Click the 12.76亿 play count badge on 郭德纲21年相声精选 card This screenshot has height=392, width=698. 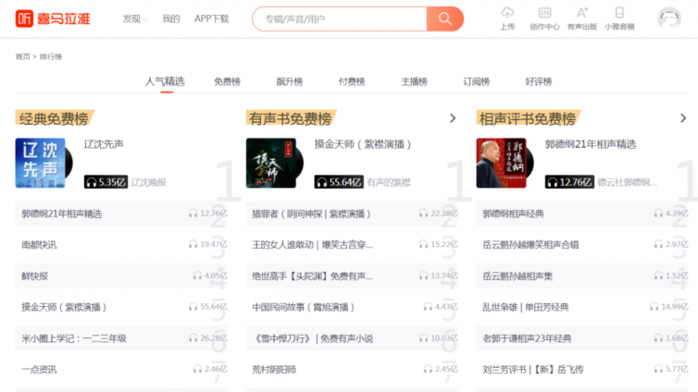569,182
